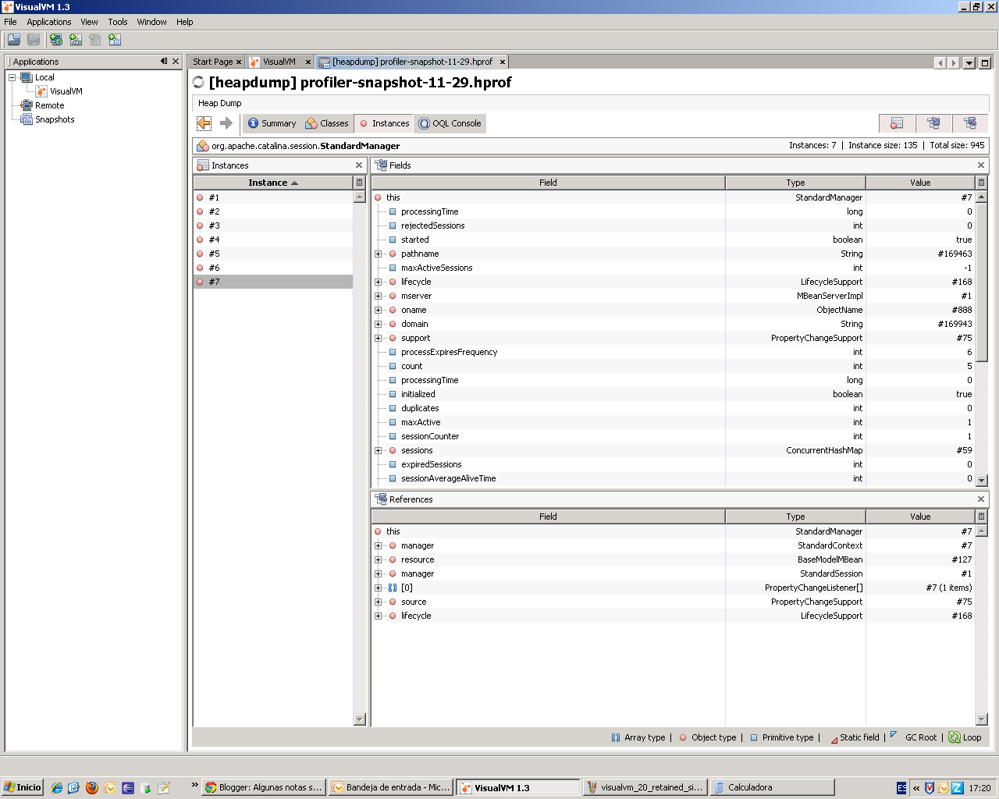The width and height of the screenshot is (999, 799).
Task: Expand the oname field node
Action: click(x=379, y=310)
